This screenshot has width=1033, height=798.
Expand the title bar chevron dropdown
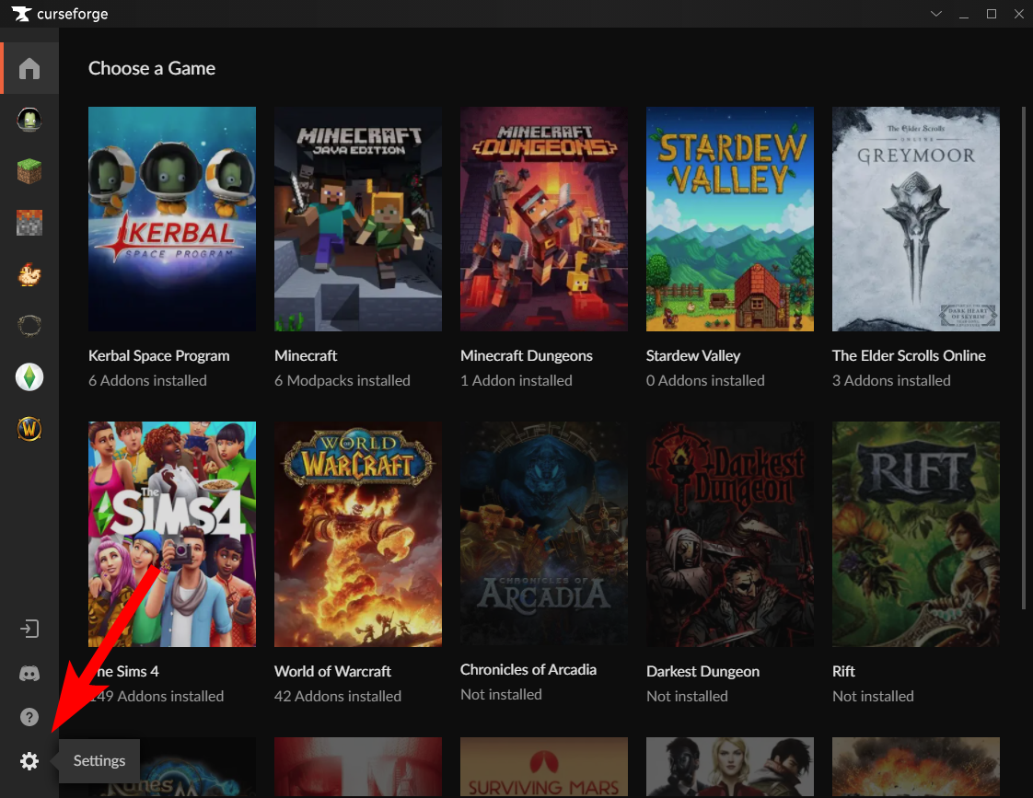coord(936,14)
